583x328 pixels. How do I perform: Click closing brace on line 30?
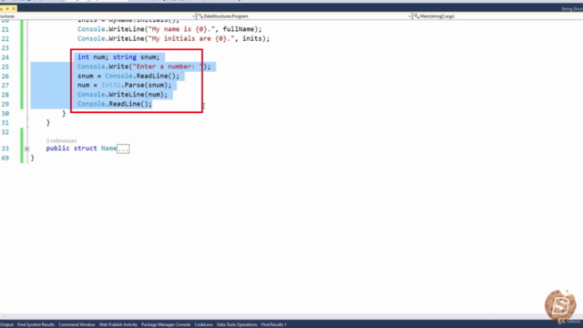64,113
